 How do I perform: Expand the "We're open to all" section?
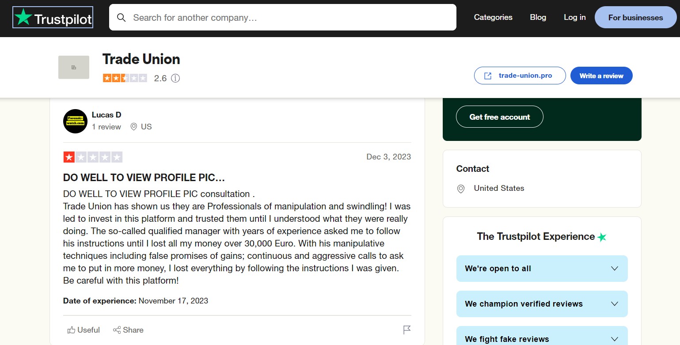542,269
